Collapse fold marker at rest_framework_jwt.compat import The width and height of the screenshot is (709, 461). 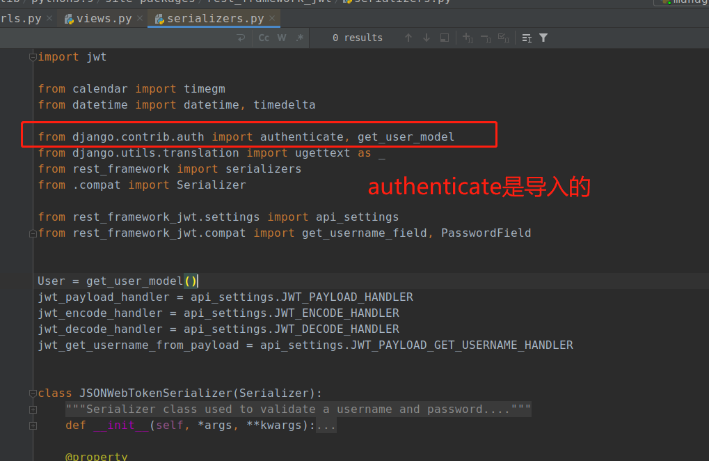[x=33, y=233]
